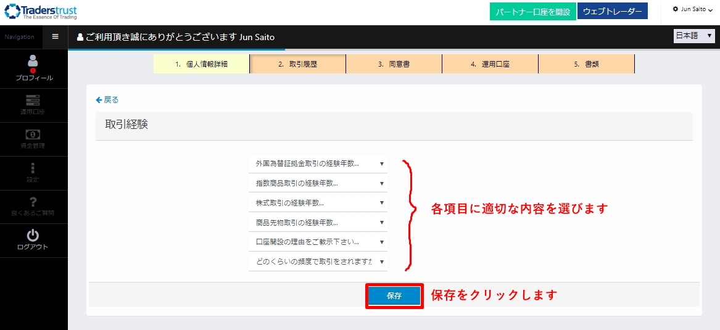Open the ウェブトレーダー button
Image resolution: width=720 pixels, height=330 pixels.
[x=612, y=12]
